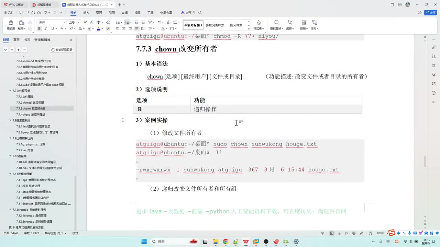Click the Windows Start button on taskbar
Screen dimensions: 440x247
point(144,242)
